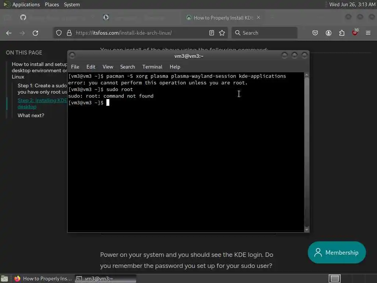Screen dimensions: 377x283
Task: Open the Pocket save icon
Action: click(315, 33)
